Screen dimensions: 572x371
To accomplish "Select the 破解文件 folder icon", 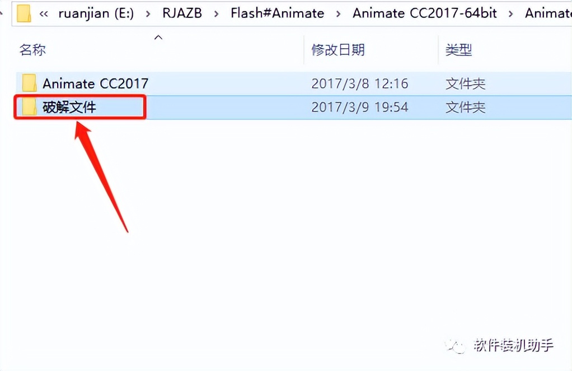I will (29, 107).
